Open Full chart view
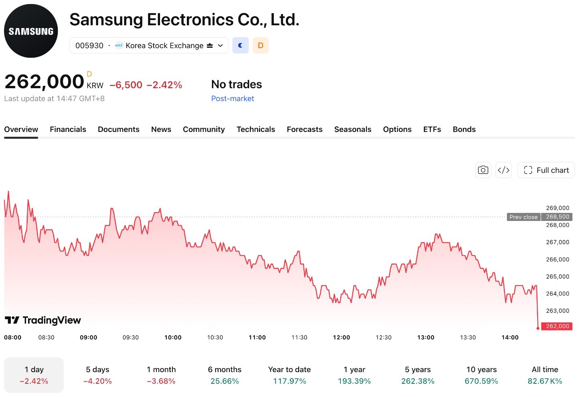The height and width of the screenshot is (397, 579). [546, 170]
